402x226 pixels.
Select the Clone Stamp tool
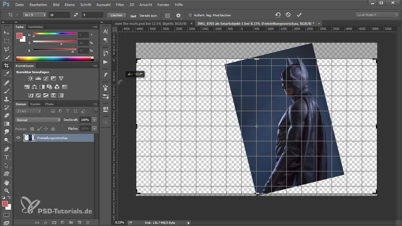tap(6, 99)
